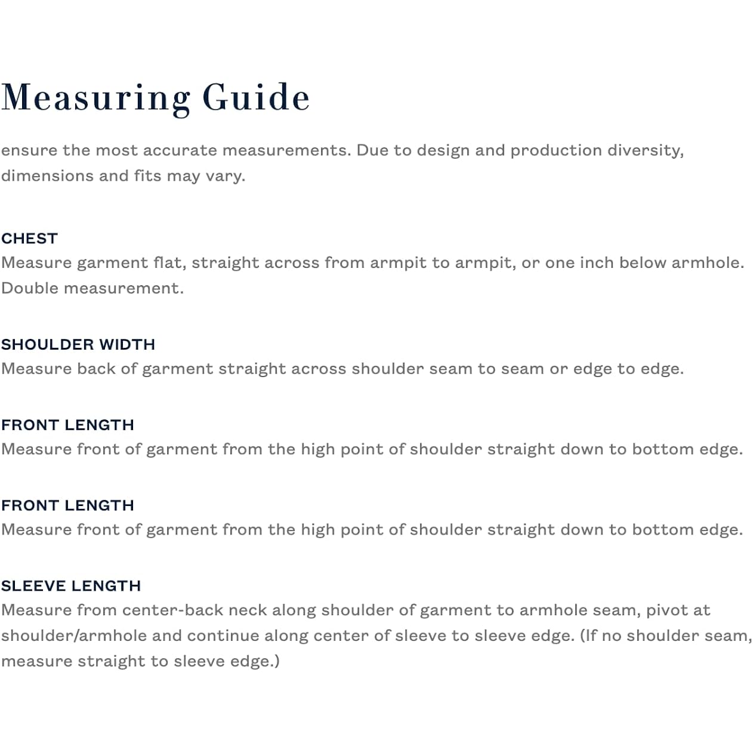Click the front length description just above SLEEVE LENGTH
The width and height of the screenshot is (753, 753).
click(x=372, y=530)
